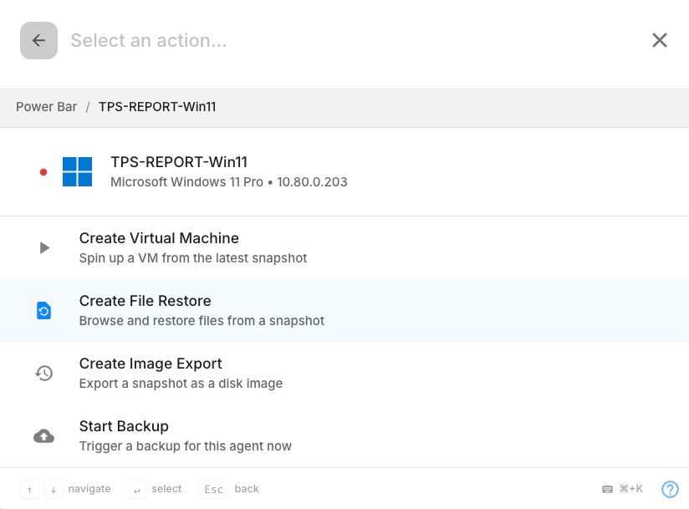This screenshot has width=689, height=509.
Task: Click the play icon for Create Virtual Machine
Action: coord(44,247)
